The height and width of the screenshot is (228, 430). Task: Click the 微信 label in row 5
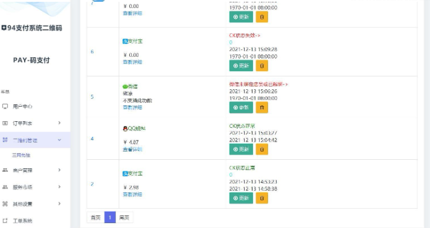pyautogui.click(x=133, y=87)
